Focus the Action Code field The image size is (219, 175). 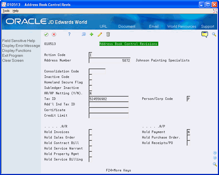tap(90, 55)
